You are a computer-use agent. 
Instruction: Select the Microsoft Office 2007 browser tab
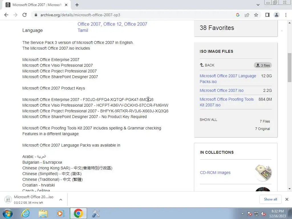[37, 5]
